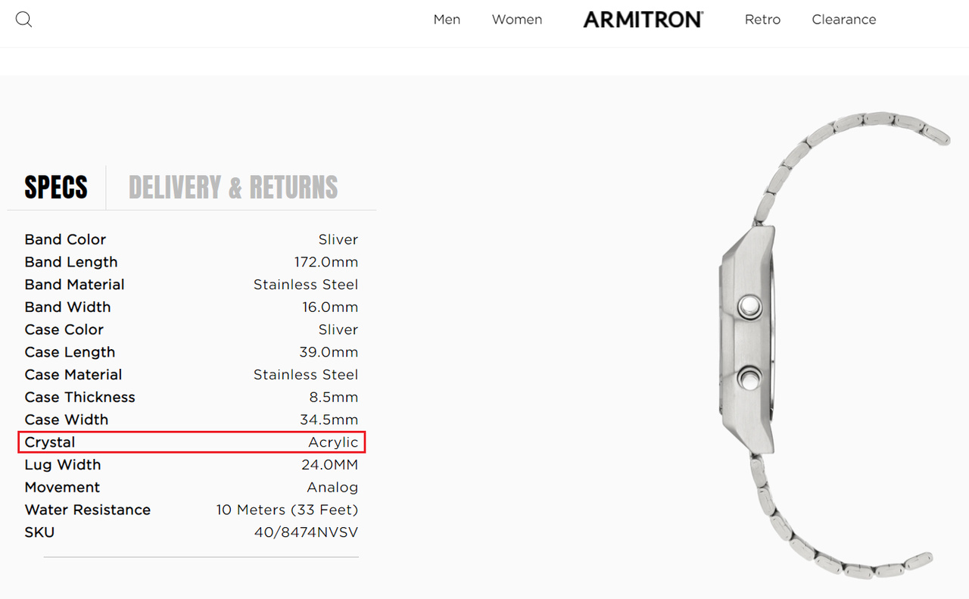Screen dimensions: 969x599
Task: Click the Armitron logo
Action: click(643, 20)
